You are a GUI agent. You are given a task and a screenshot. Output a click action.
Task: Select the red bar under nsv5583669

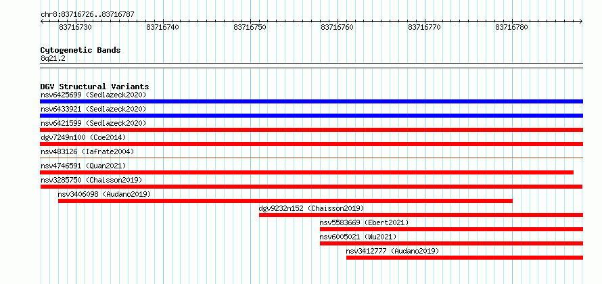tap(451, 229)
